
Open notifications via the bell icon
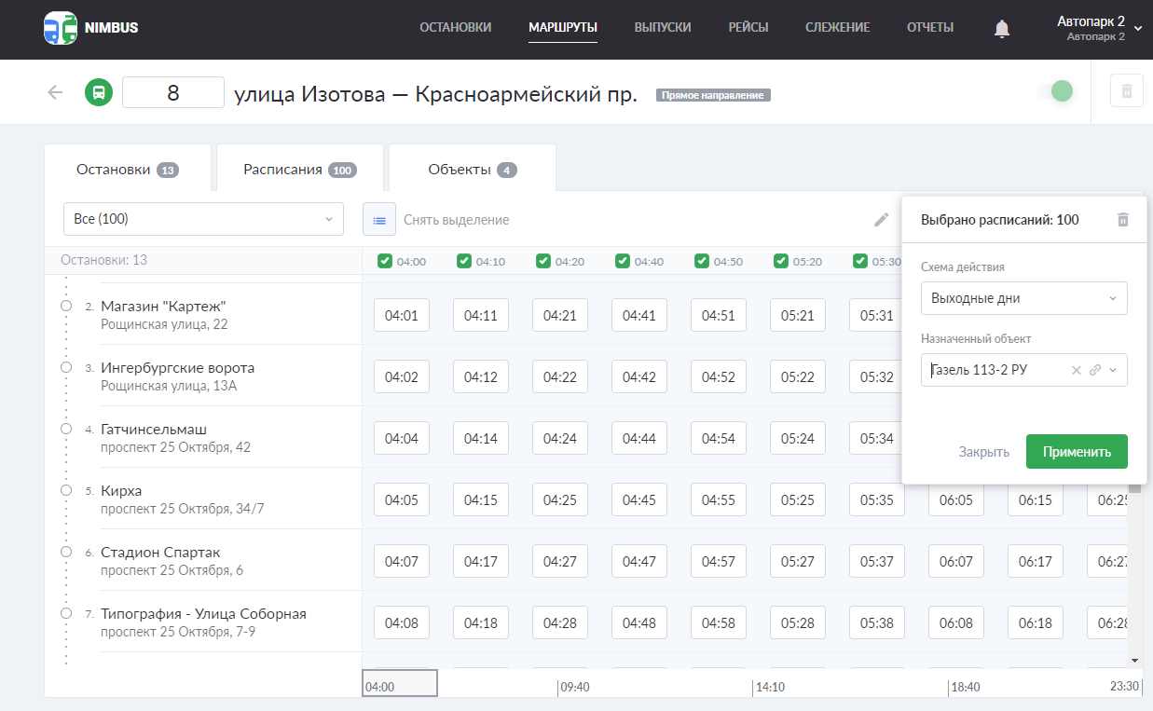[x=1001, y=29]
